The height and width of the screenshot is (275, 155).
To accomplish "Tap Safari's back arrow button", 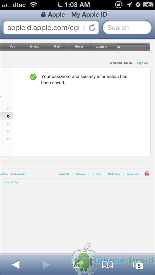I will click(x=16, y=264).
